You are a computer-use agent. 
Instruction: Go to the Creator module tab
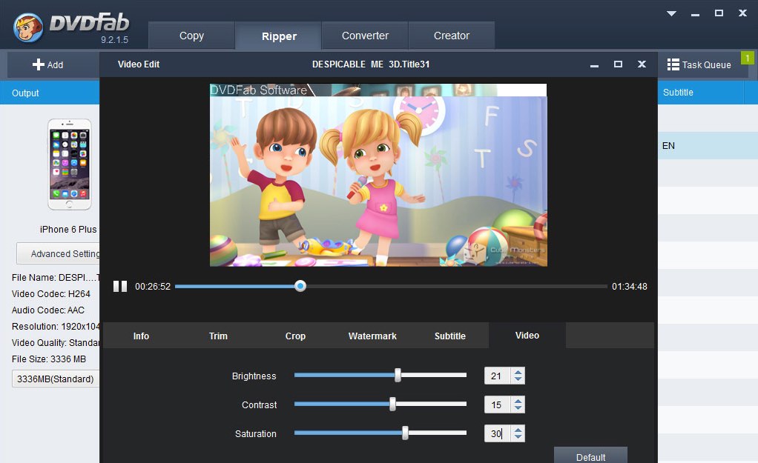452,36
